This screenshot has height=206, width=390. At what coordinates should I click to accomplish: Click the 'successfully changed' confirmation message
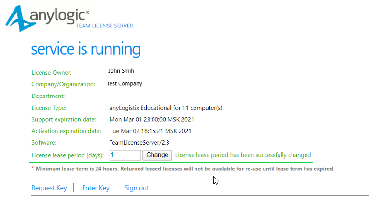(x=243, y=155)
